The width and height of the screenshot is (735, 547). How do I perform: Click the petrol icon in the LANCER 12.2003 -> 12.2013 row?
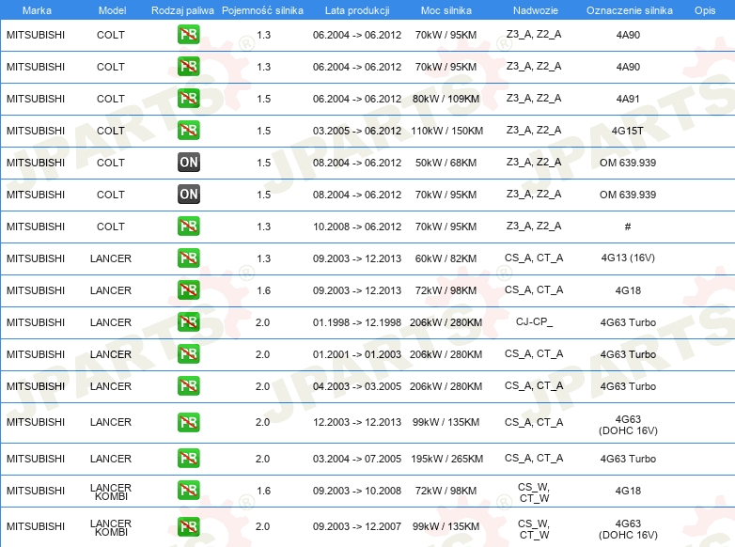[x=188, y=422]
